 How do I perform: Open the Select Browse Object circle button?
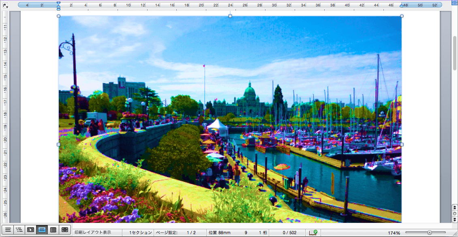click(454, 214)
